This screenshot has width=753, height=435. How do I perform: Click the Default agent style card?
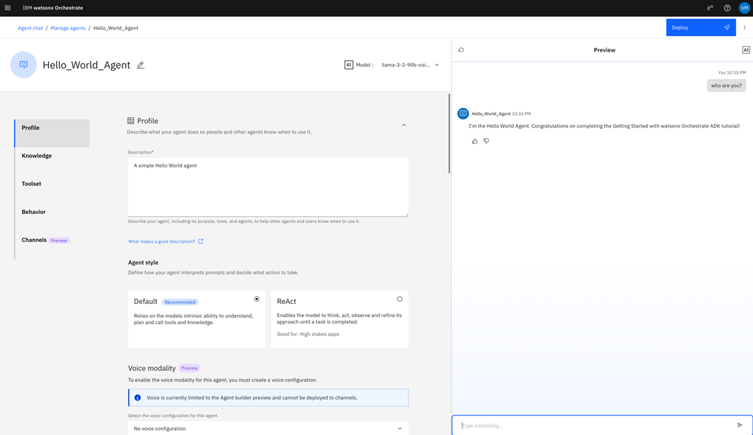197,319
